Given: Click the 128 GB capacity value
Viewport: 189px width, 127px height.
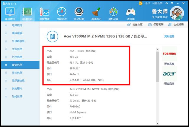Looking at the screenshot, I should [x=74, y=95].
